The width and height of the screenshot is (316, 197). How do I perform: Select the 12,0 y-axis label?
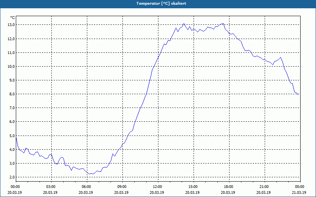[11, 39]
